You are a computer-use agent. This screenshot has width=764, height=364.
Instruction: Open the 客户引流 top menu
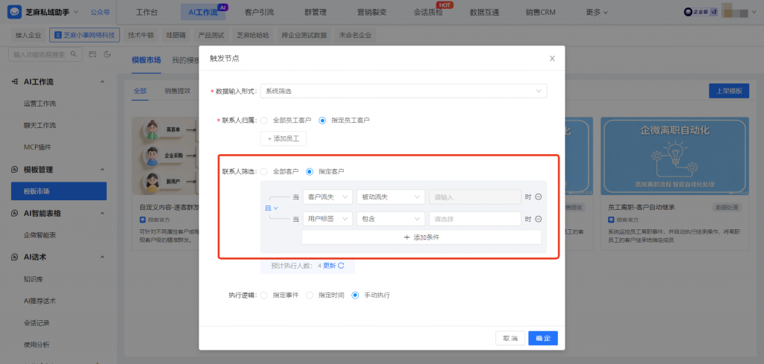tap(259, 13)
